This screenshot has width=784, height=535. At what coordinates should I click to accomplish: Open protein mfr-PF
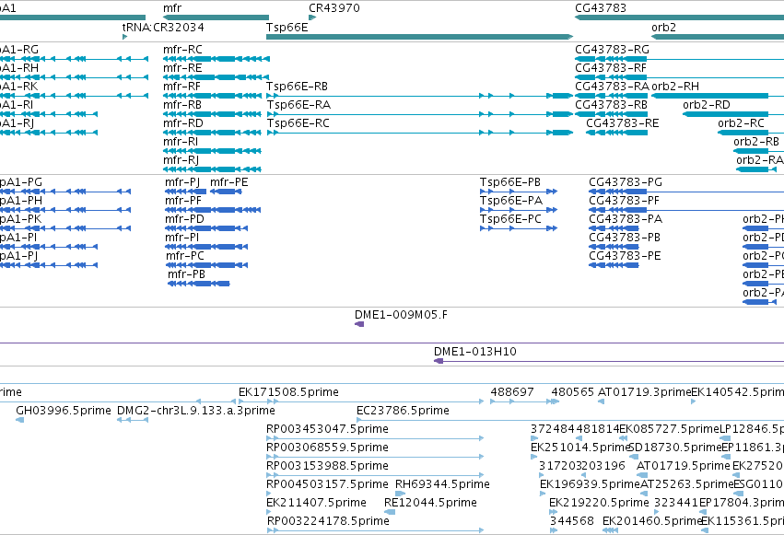pyautogui.click(x=213, y=210)
